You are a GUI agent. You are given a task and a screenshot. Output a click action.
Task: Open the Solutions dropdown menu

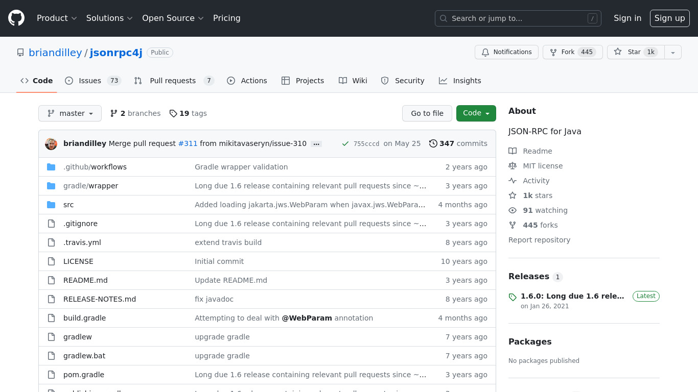pos(109,18)
